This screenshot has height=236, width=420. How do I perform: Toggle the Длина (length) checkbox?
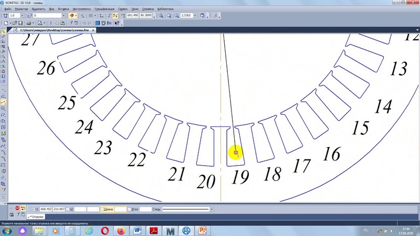click(x=103, y=209)
